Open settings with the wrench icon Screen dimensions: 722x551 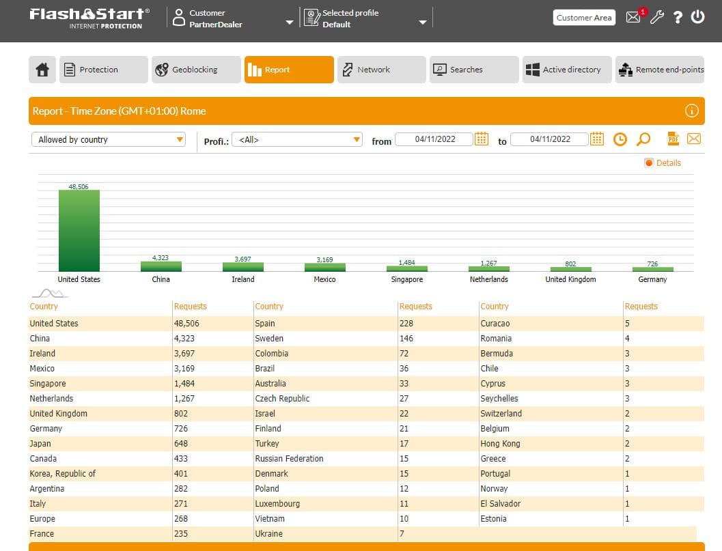coord(656,18)
